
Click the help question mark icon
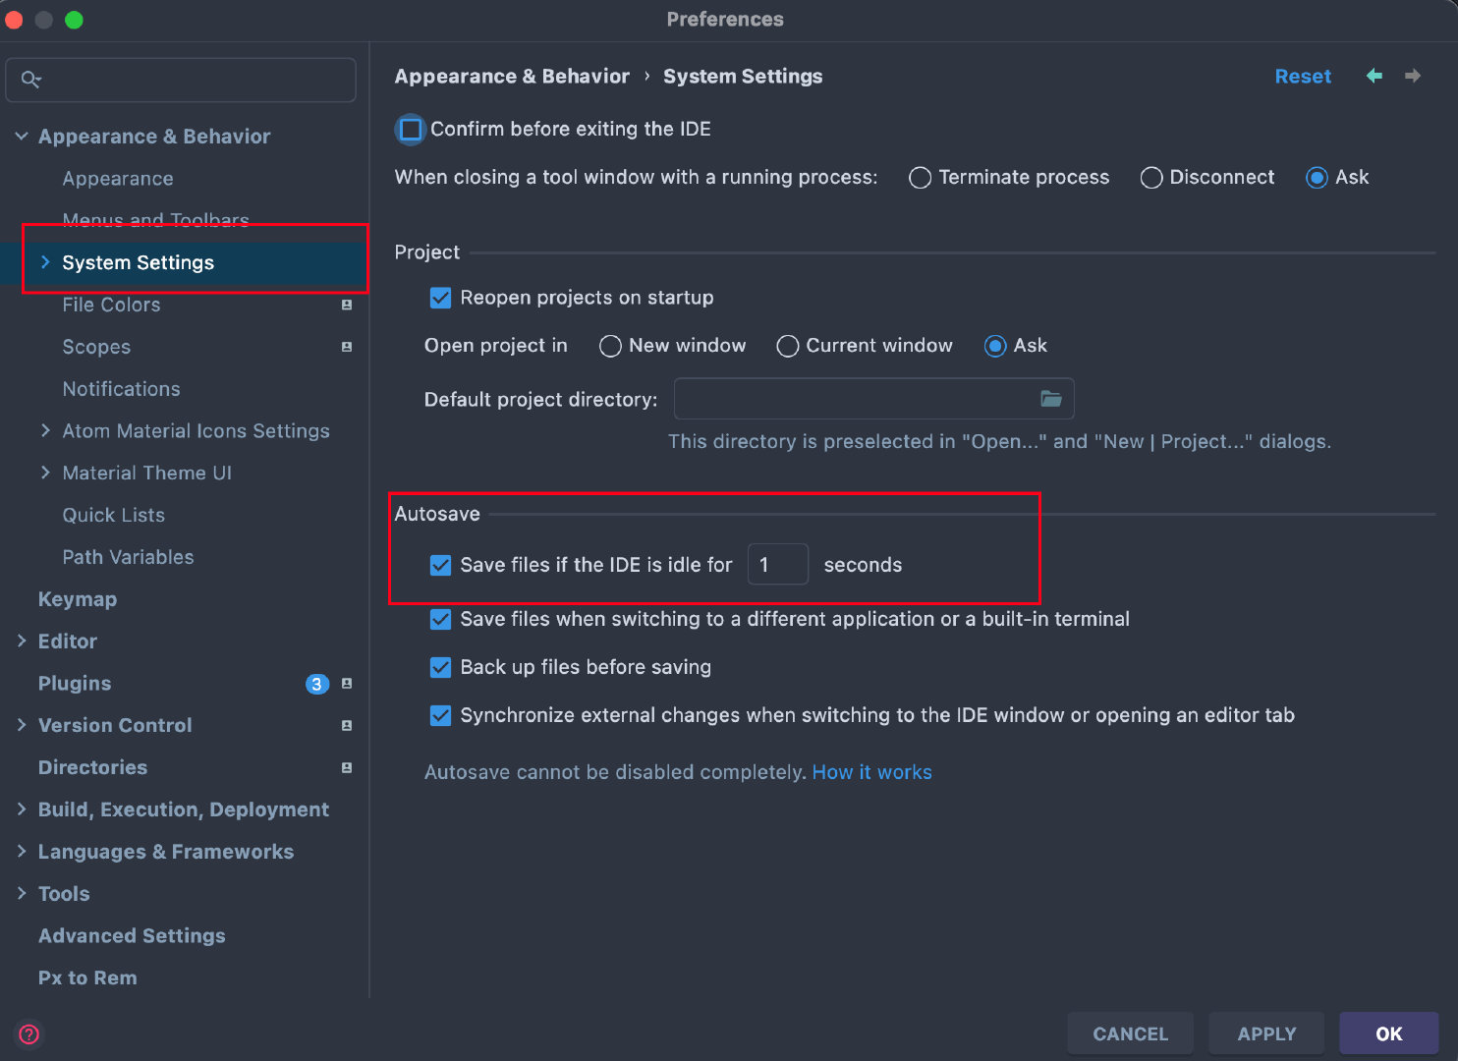click(29, 1033)
